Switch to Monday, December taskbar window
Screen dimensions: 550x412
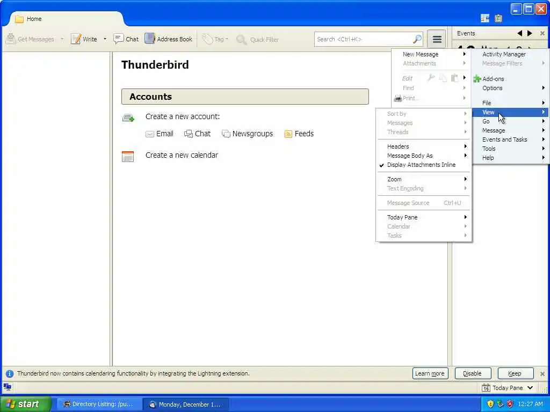186,404
